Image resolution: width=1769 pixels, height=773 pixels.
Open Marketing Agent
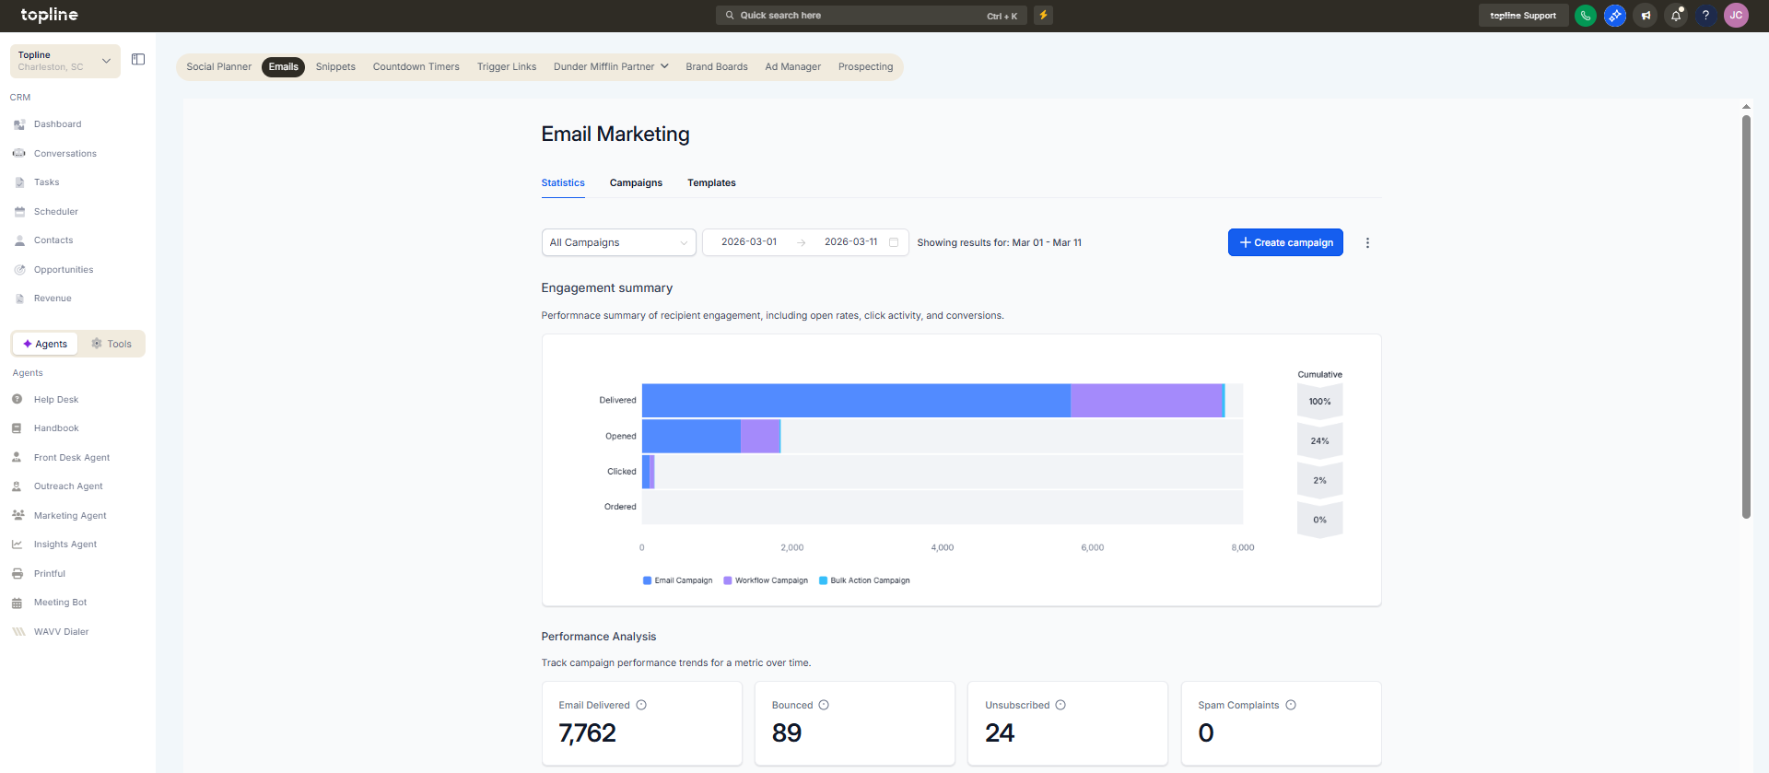click(x=70, y=516)
